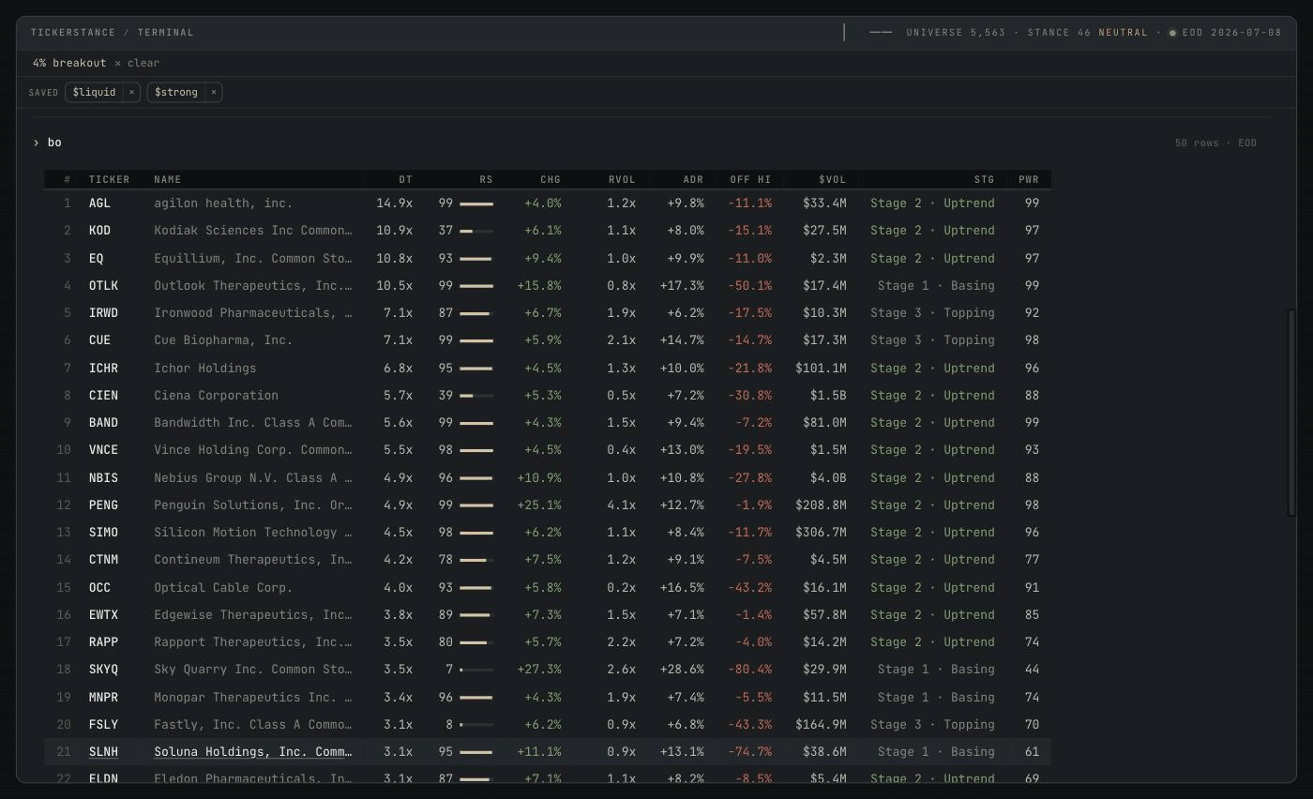Select the EWTX ticker

click(103, 614)
